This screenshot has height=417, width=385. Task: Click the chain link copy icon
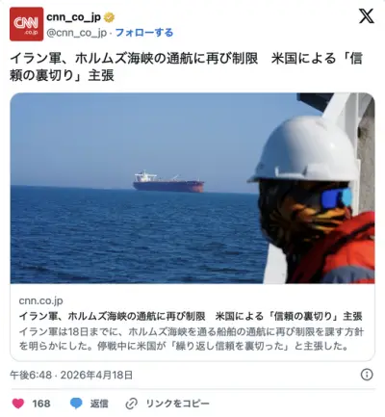coord(132,404)
